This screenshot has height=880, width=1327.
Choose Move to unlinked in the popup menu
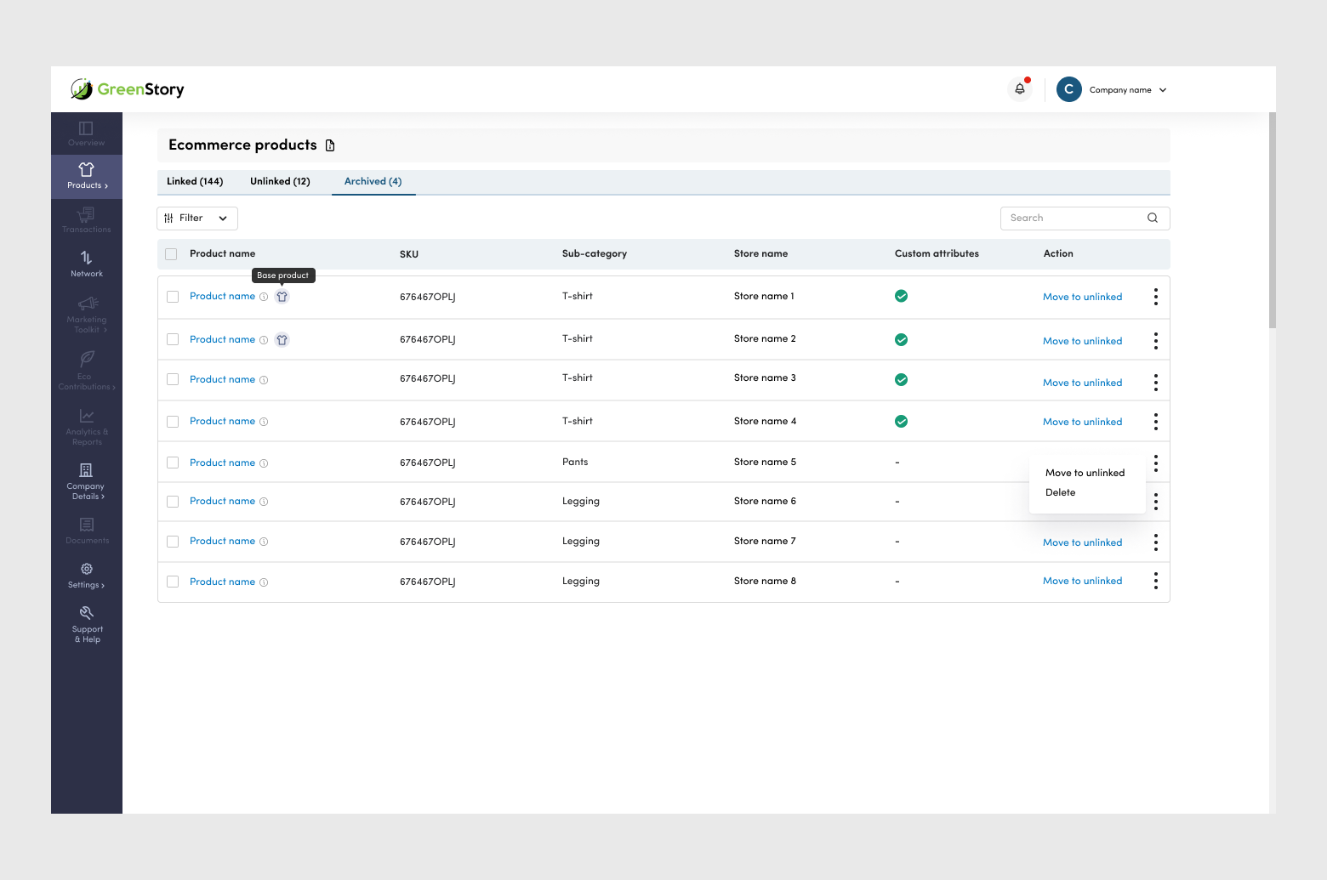point(1085,473)
